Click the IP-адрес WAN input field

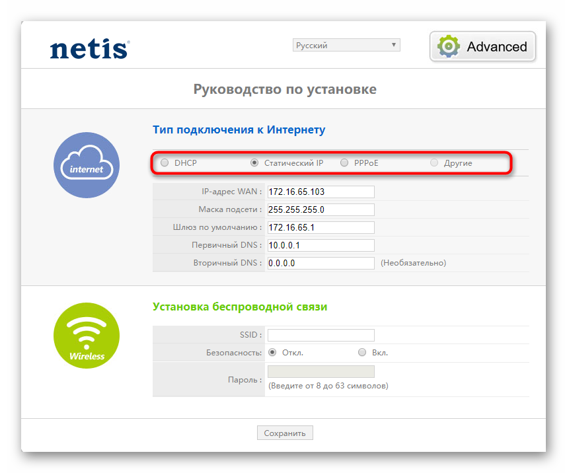(320, 192)
